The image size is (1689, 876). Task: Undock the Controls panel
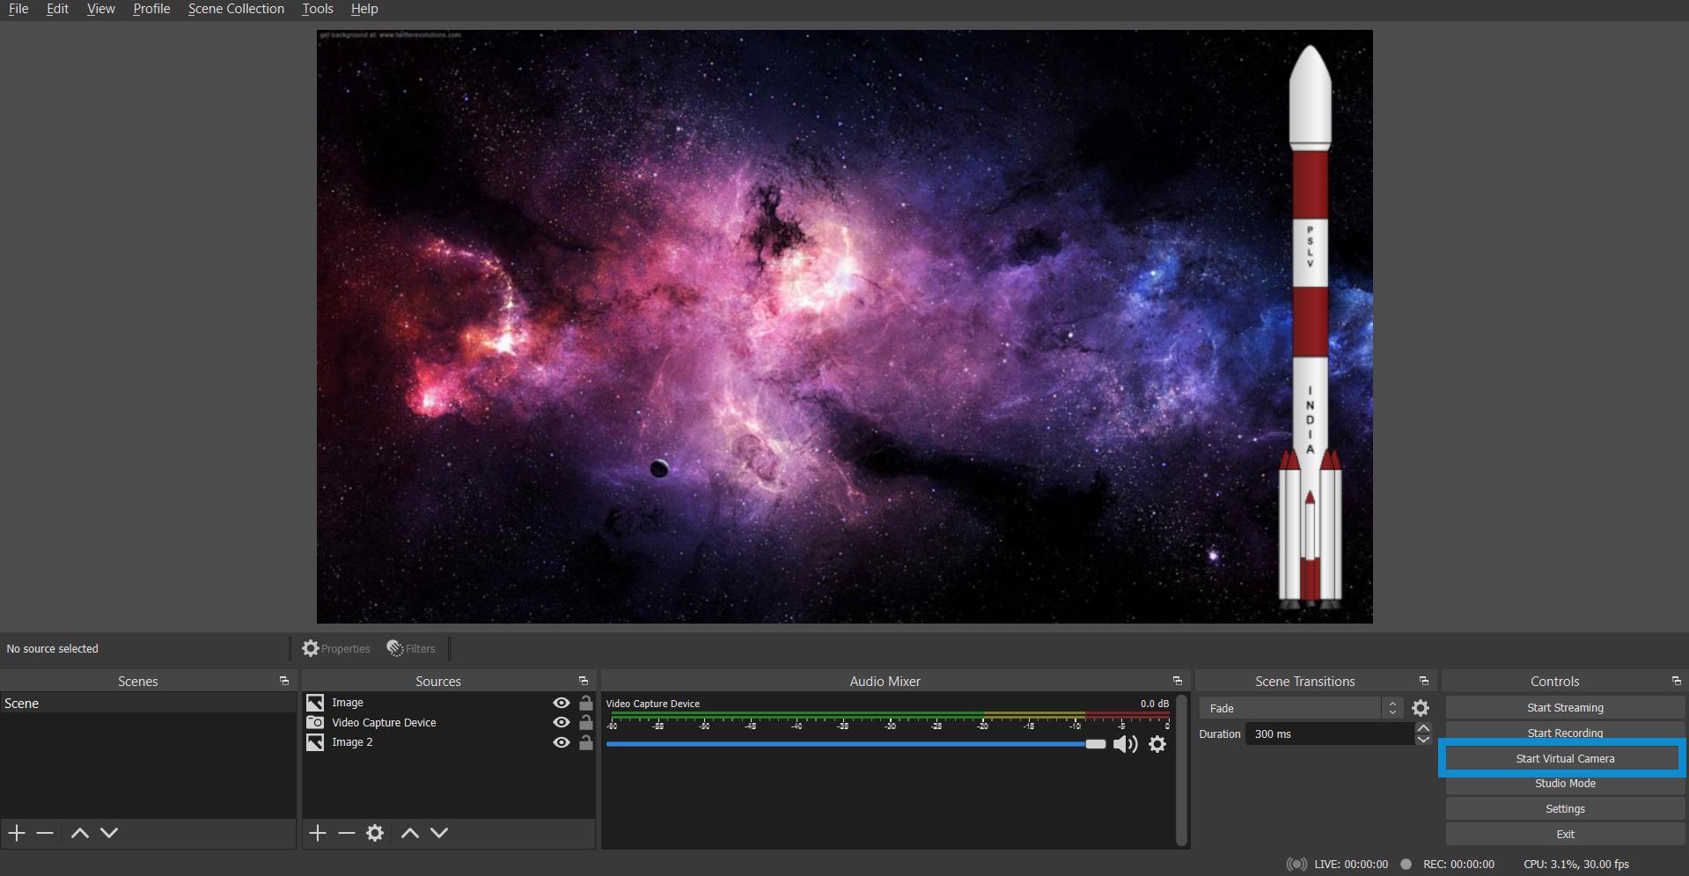[x=1677, y=681]
